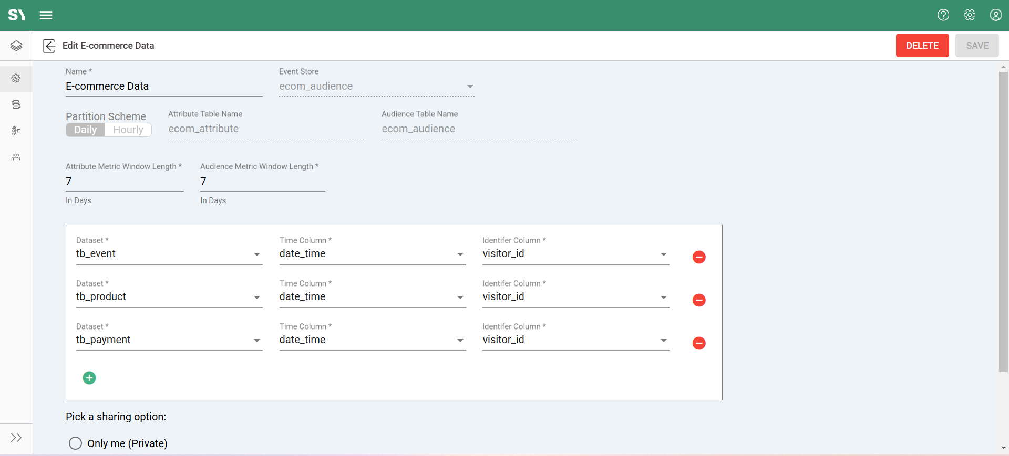
Task: Open the layers item in sidebar
Action: click(16, 46)
